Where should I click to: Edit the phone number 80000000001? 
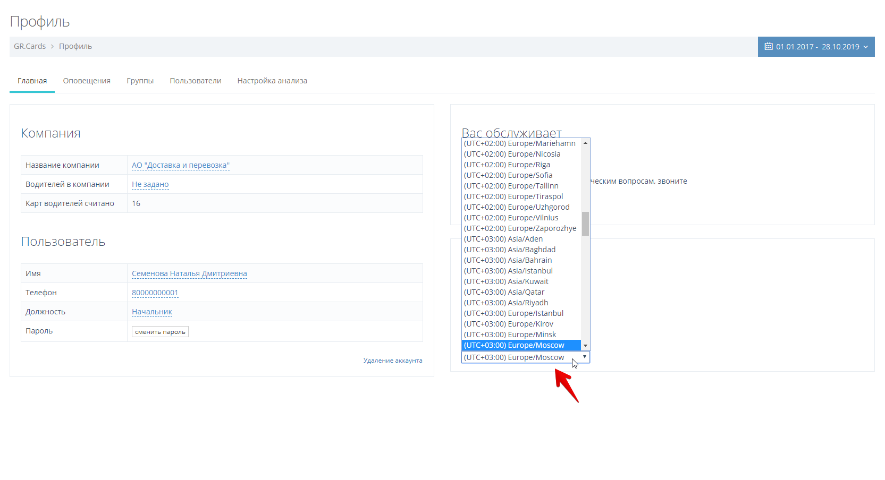pyautogui.click(x=155, y=293)
